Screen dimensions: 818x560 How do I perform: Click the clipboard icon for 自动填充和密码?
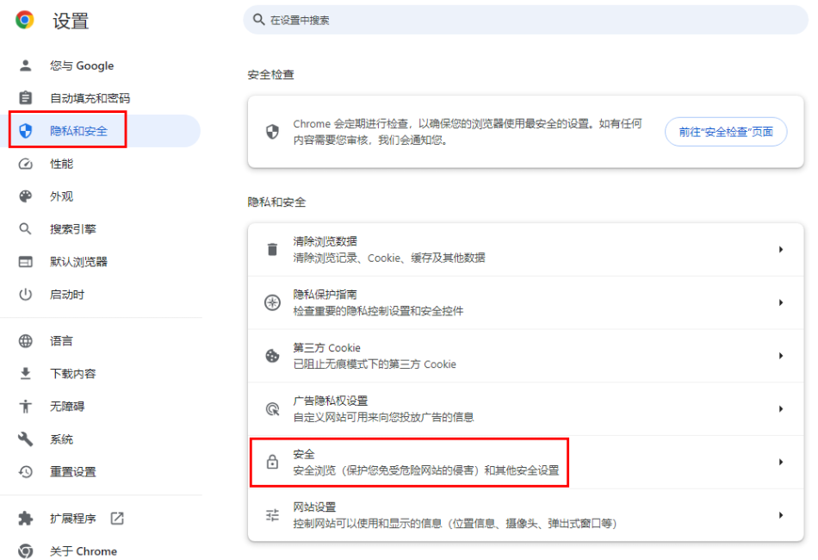coord(25,97)
